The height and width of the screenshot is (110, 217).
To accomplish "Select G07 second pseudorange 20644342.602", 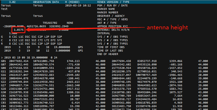I will [121, 64].
